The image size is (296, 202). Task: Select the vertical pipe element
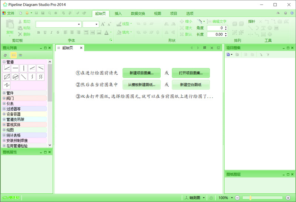(x=24, y=68)
